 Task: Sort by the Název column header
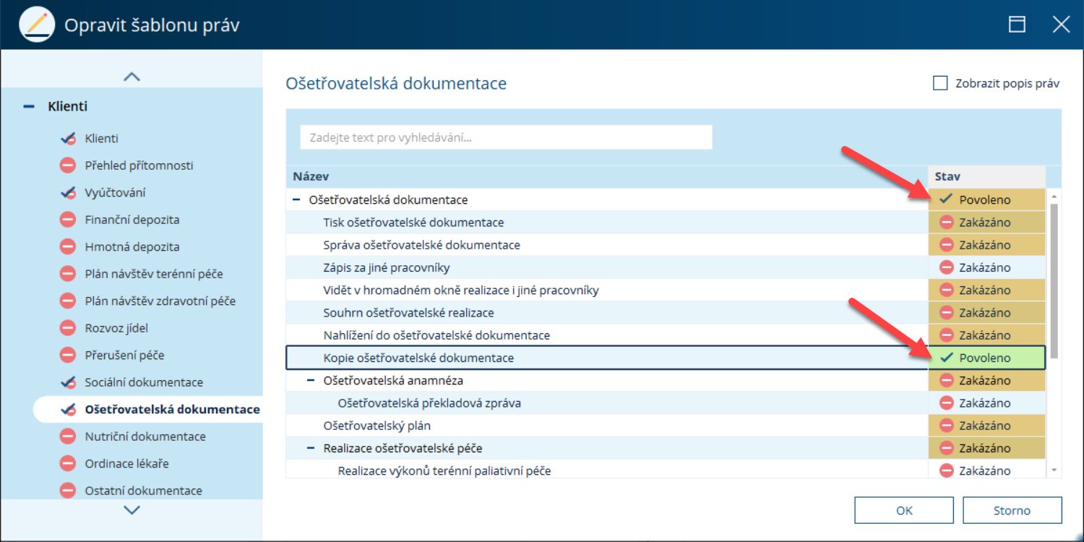click(x=607, y=176)
